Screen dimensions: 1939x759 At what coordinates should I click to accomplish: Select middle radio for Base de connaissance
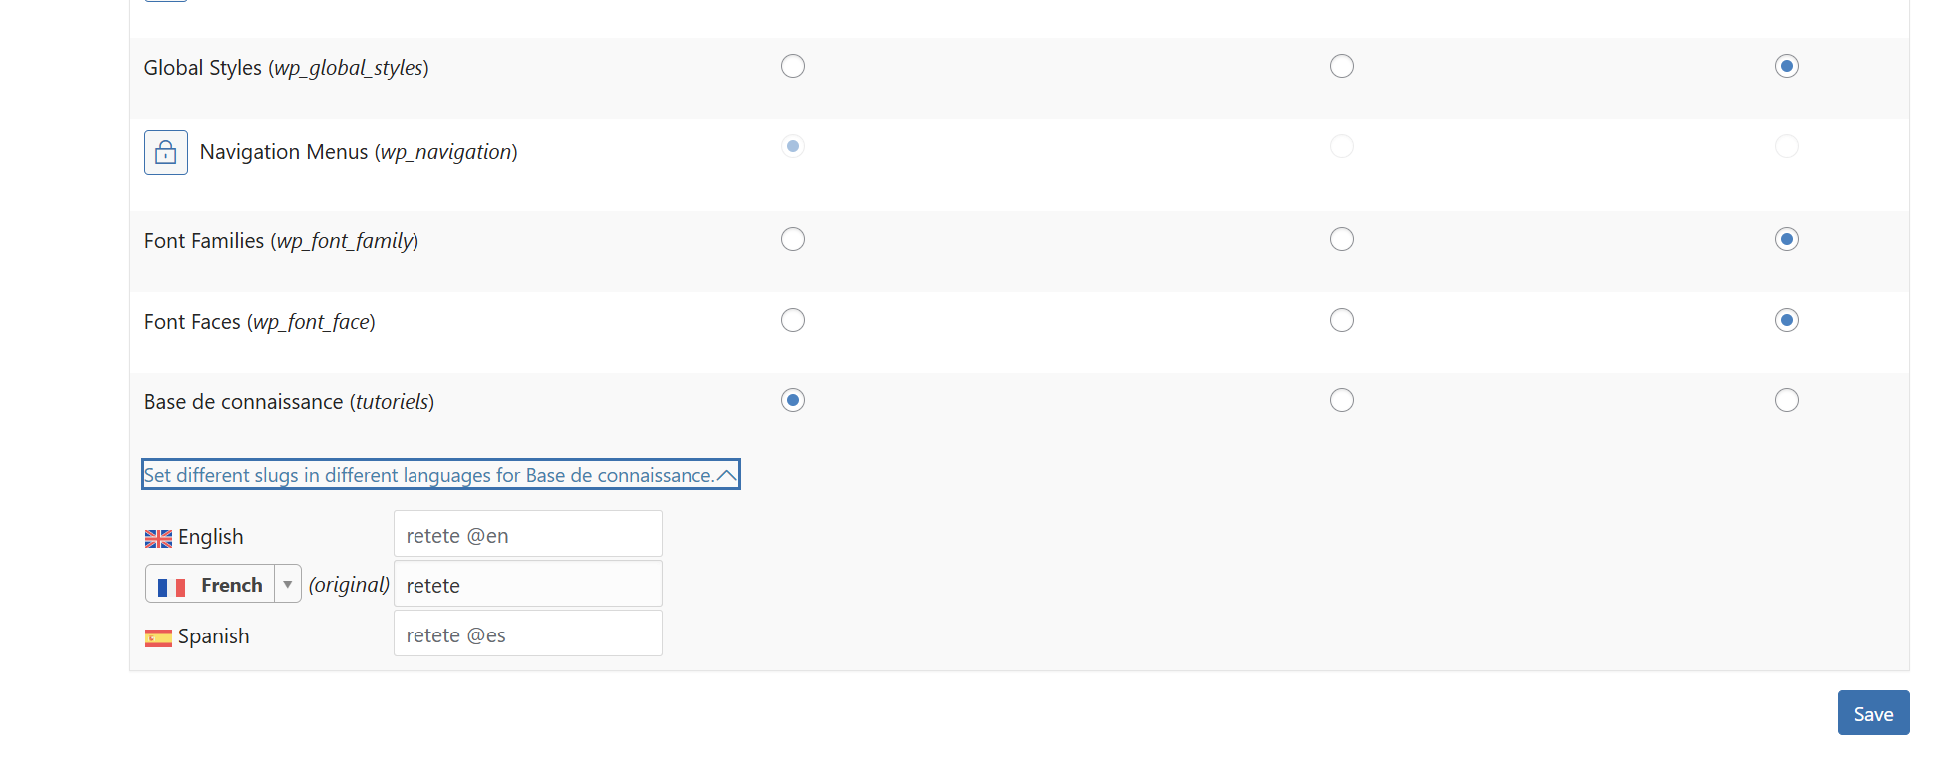1342,400
